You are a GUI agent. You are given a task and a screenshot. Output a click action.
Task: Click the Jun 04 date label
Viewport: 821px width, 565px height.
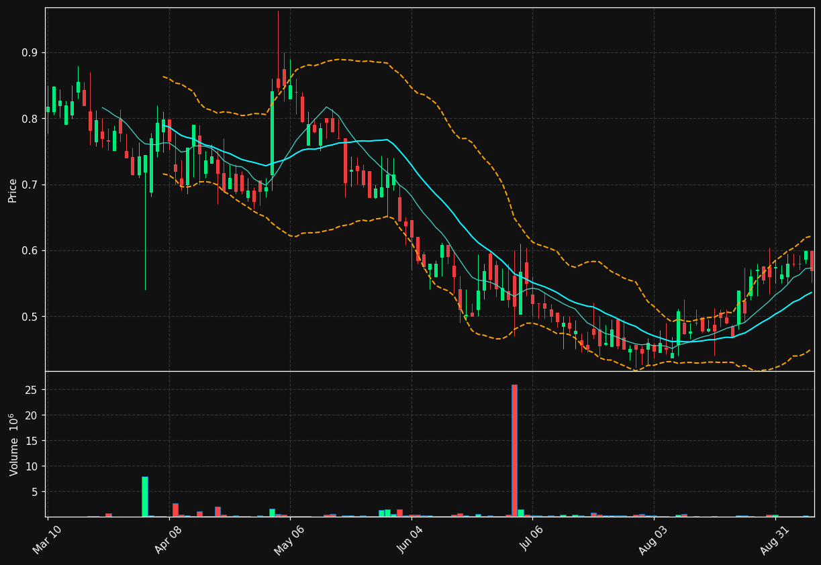(x=410, y=539)
